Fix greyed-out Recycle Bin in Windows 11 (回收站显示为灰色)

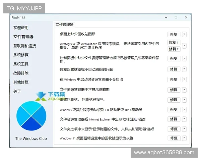pos(174,138)
